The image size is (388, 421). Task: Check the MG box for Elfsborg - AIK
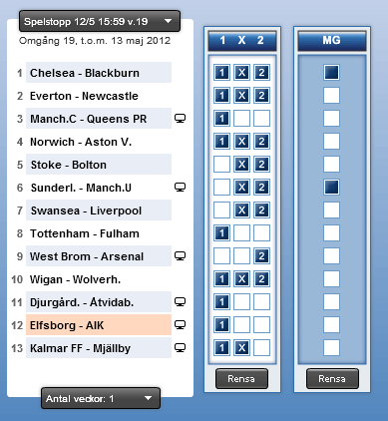[331, 325]
